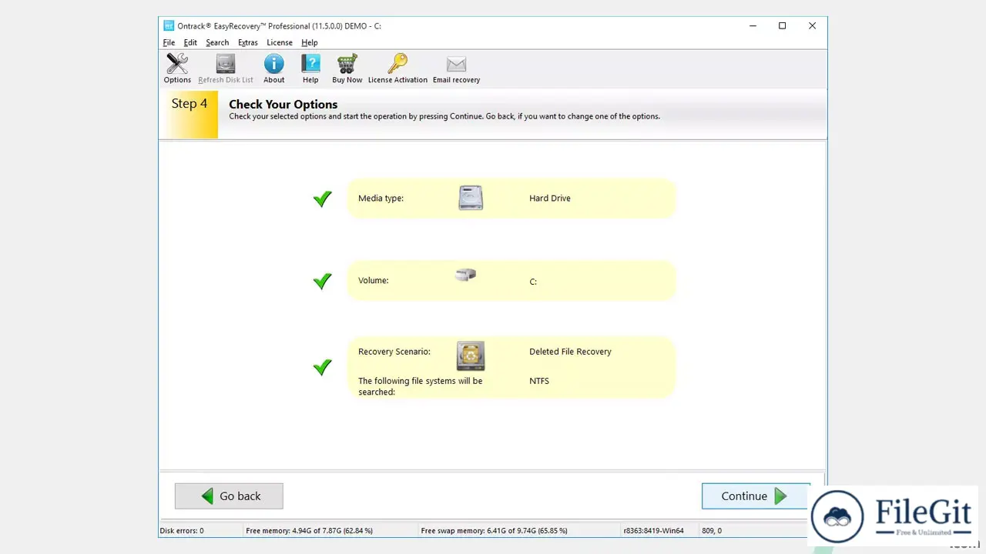Click Free swap memory status entry
The image size is (986, 554).
tap(494, 531)
